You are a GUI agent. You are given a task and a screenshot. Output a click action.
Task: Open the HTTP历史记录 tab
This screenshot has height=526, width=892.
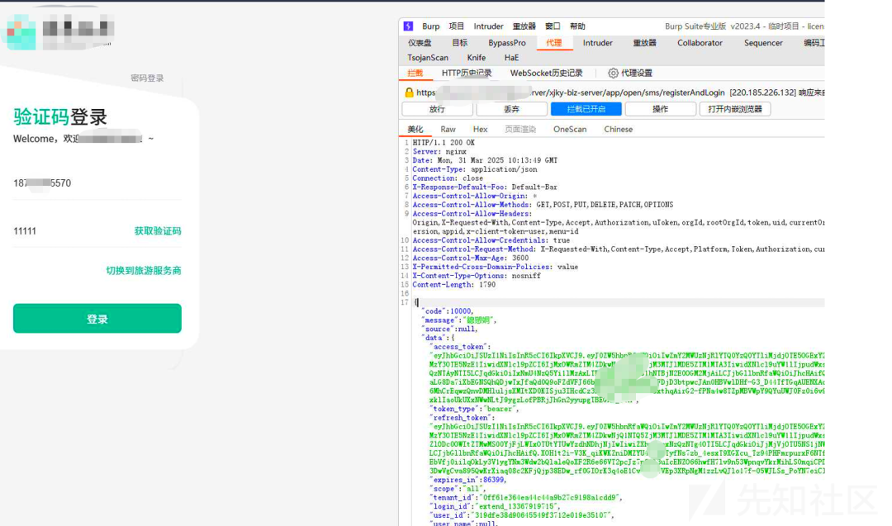(466, 73)
